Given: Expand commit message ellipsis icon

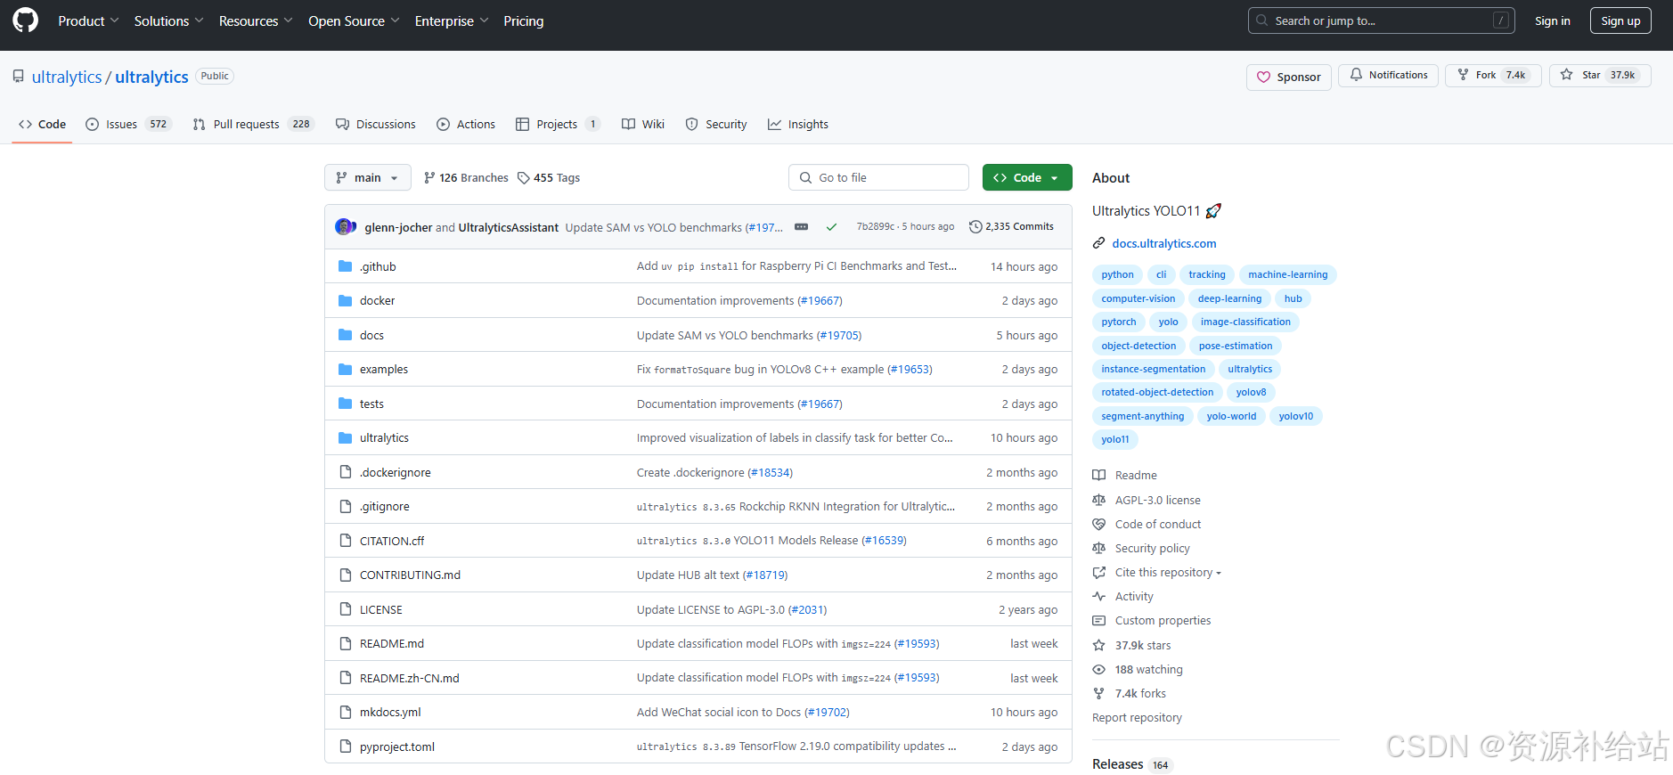Looking at the screenshot, I should (x=802, y=227).
